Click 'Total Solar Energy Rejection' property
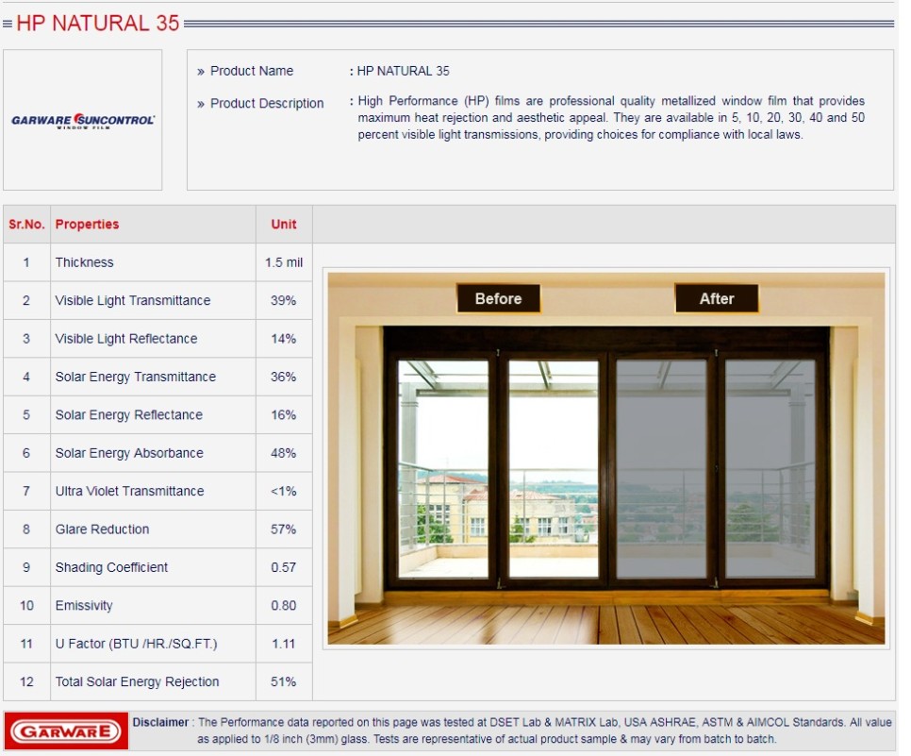This screenshot has height=756, width=911. pyautogui.click(x=137, y=681)
